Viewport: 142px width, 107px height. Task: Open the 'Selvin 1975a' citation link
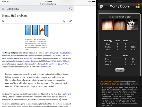[51, 61]
